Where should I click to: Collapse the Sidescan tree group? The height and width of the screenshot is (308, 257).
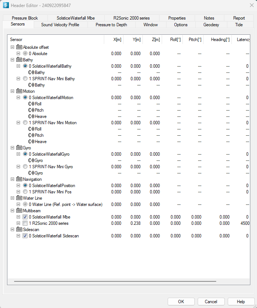[x=12, y=229]
